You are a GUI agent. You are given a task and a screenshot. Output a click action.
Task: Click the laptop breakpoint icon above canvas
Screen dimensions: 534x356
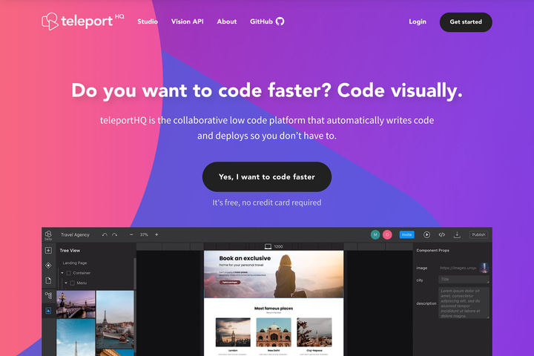tap(268, 246)
